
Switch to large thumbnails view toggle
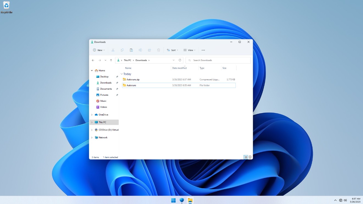coord(250,157)
